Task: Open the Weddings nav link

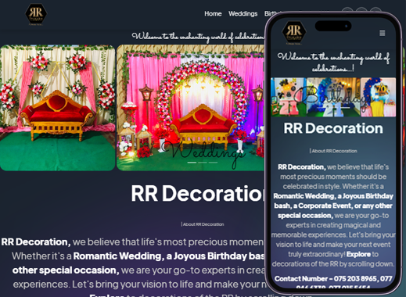Action: coord(243,13)
